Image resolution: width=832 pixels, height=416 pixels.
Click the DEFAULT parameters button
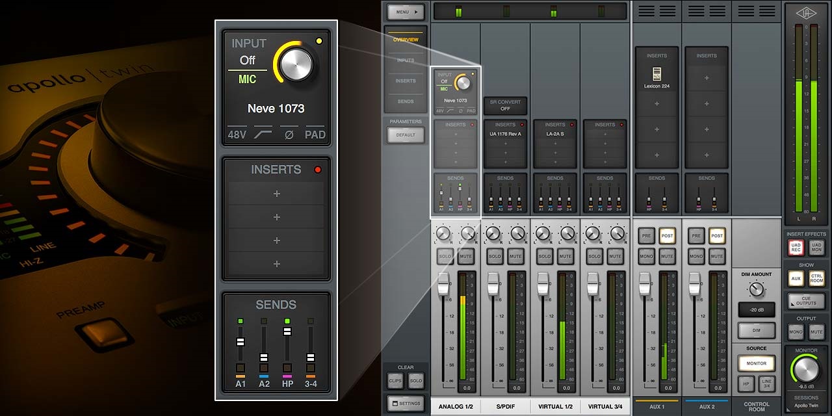click(x=405, y=135)
